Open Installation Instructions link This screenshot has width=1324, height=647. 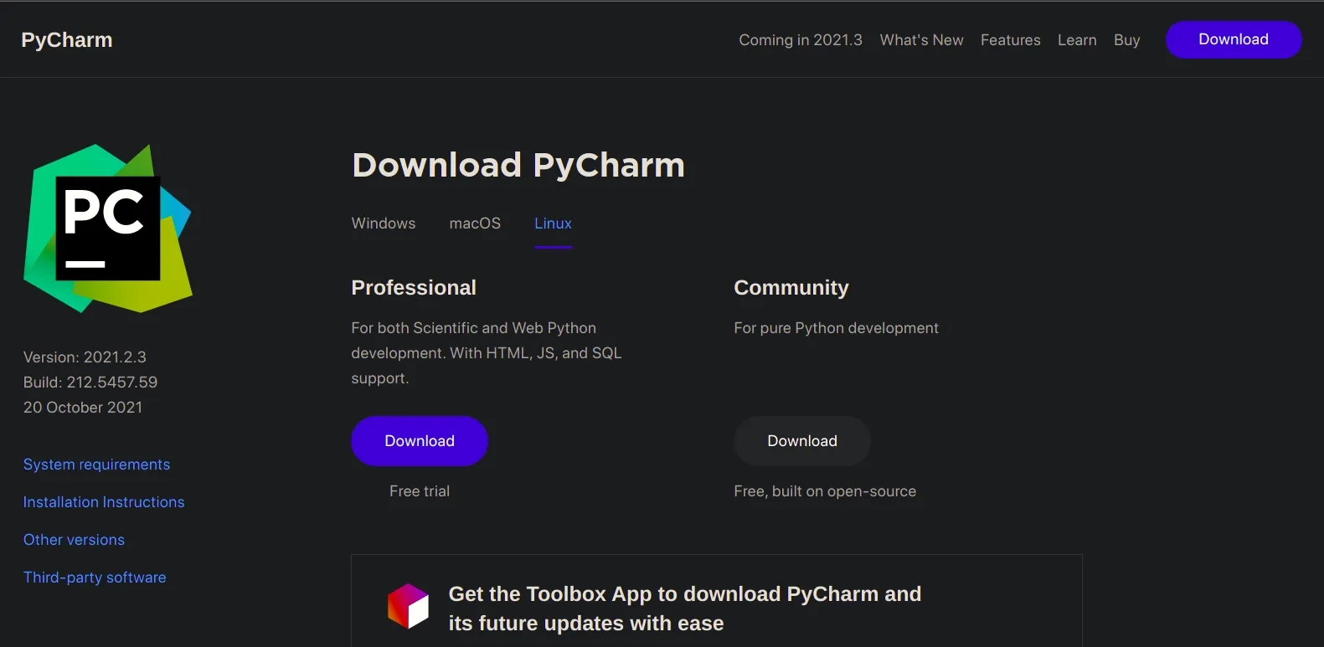coord(104,502)
